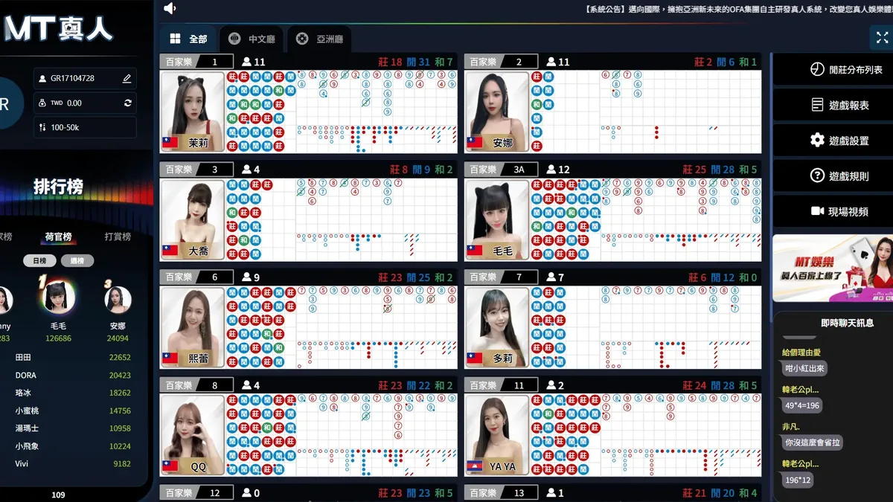Toggle the 週榜 weekly ranking

[x=77, y=261]
